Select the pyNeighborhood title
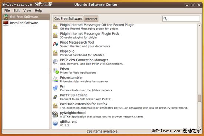This screenshot has width=204, height=136. point(73,113)
